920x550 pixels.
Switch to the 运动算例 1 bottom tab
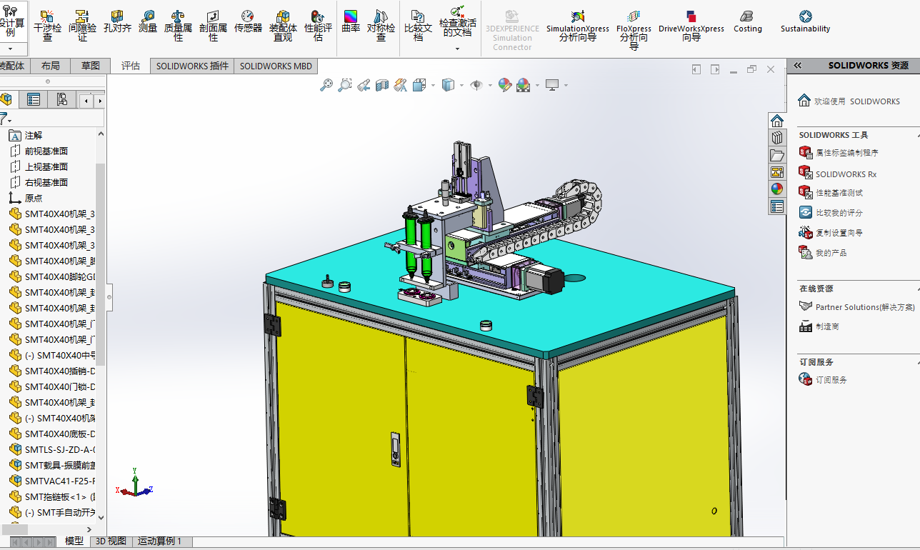160,541
